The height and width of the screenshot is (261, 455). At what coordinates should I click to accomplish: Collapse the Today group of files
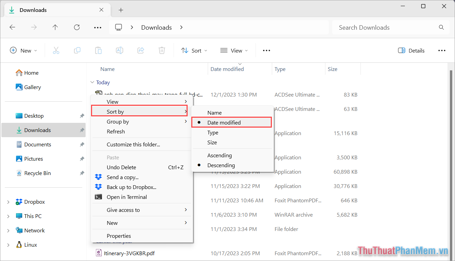coord(92,82)
